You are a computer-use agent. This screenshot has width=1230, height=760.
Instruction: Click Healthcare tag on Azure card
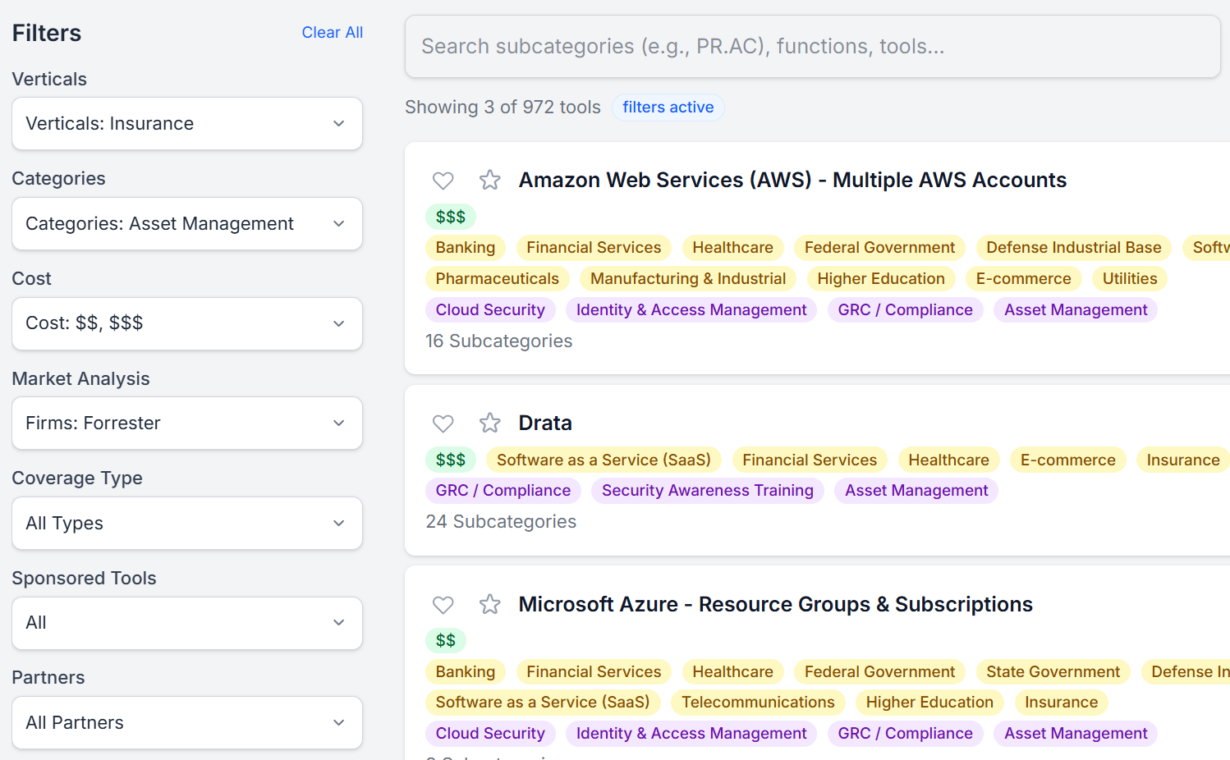732,672
